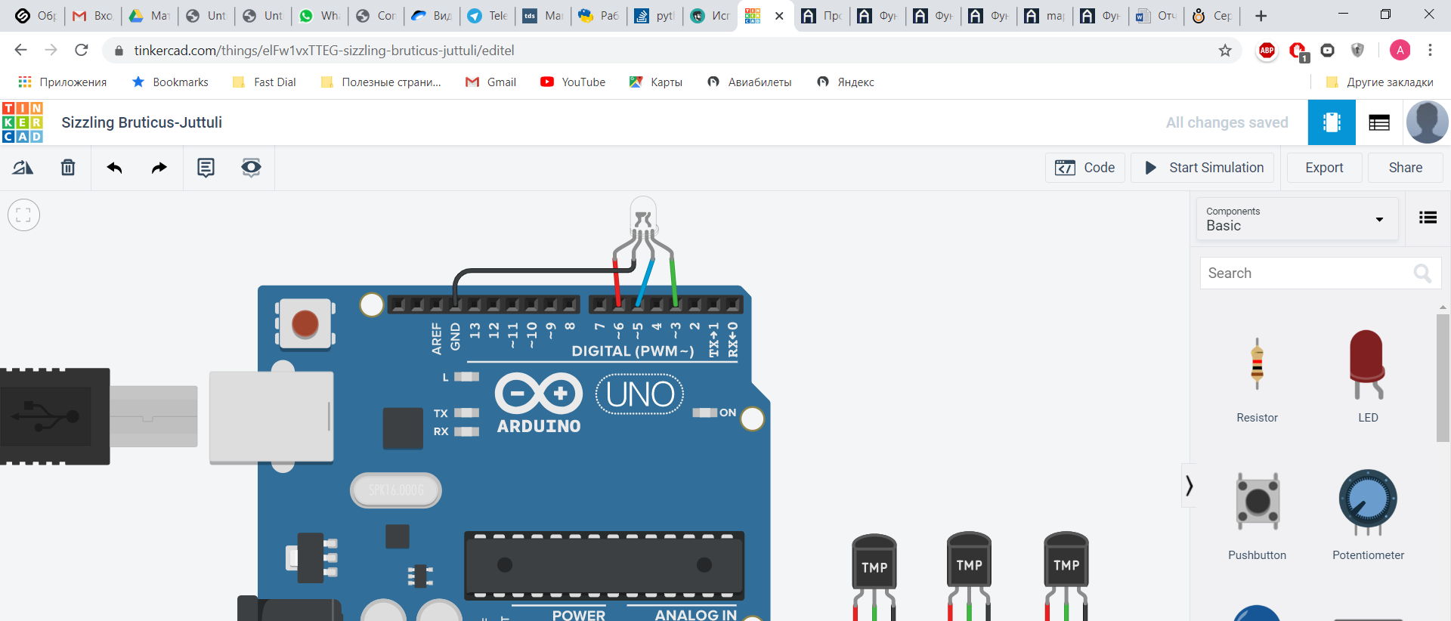The height and width of the screenshot is (621, 1451).
Task: Select the red wire to pin 6
Action: (x=617, y=281)
